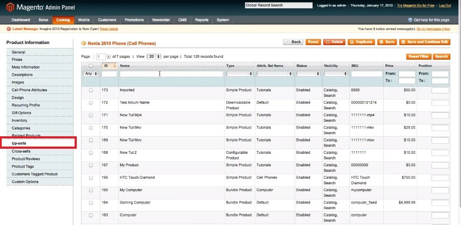Open the Customers menu
This screenshot has height=225, width=461.
(x=107, y=20)
